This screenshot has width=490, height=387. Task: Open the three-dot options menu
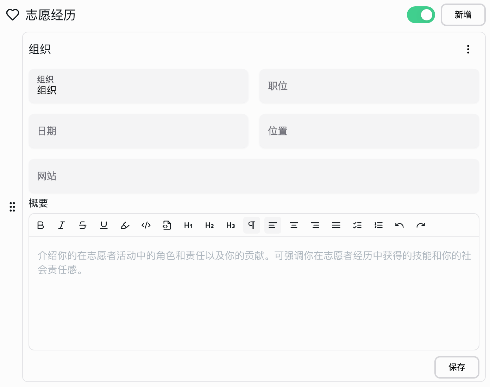[468, 49]
